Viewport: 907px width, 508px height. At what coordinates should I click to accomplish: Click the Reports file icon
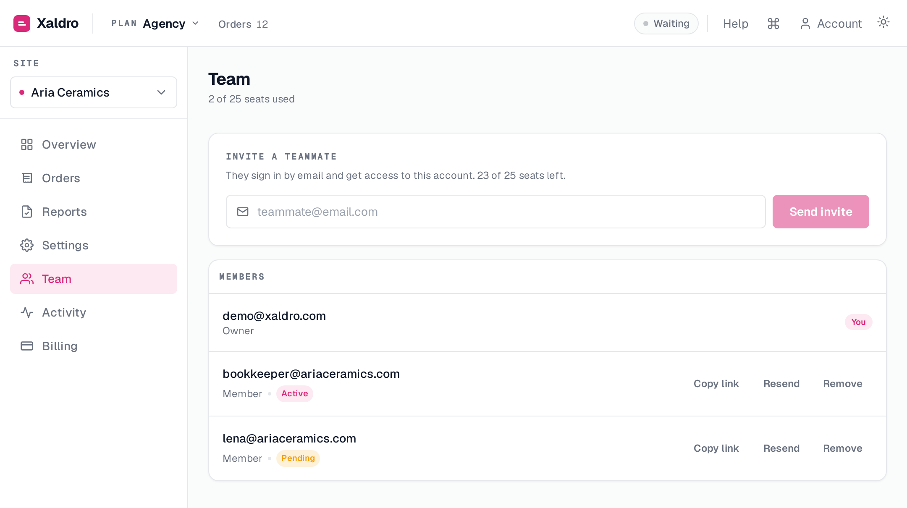coord(27,212)
